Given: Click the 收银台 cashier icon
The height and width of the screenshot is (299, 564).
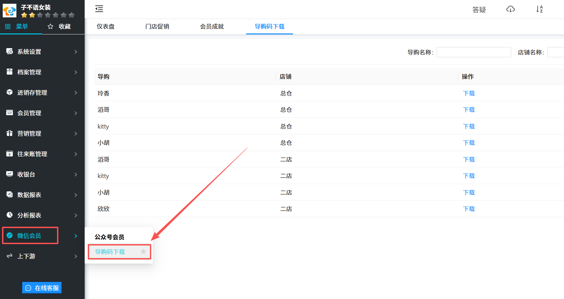Looking at the screenshot, I should coord(10,174).
